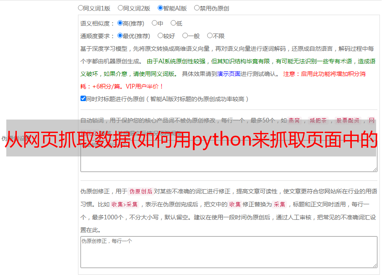This screenshot has height=276, width=382.
Task: Click the 燕窝 example tag
Action: [294, 120]
